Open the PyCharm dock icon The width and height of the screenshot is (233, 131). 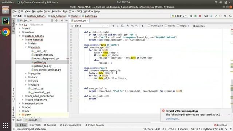(5, 21)
